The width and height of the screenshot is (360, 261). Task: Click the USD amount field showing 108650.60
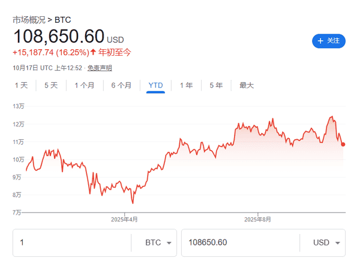coord(240,243)
